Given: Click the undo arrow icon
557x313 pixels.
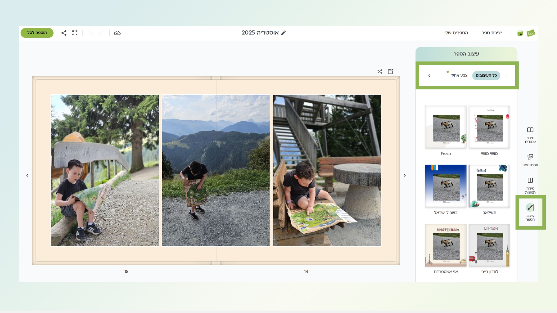Looking at the screenshot, I should pyautogui.click(x=91, y=33).
